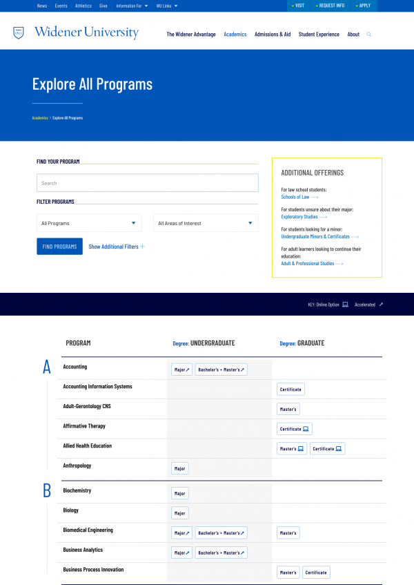Open the Schools of Law link
Screen dimensions: 414x585
pyautogui.click(x=299, y=197)
